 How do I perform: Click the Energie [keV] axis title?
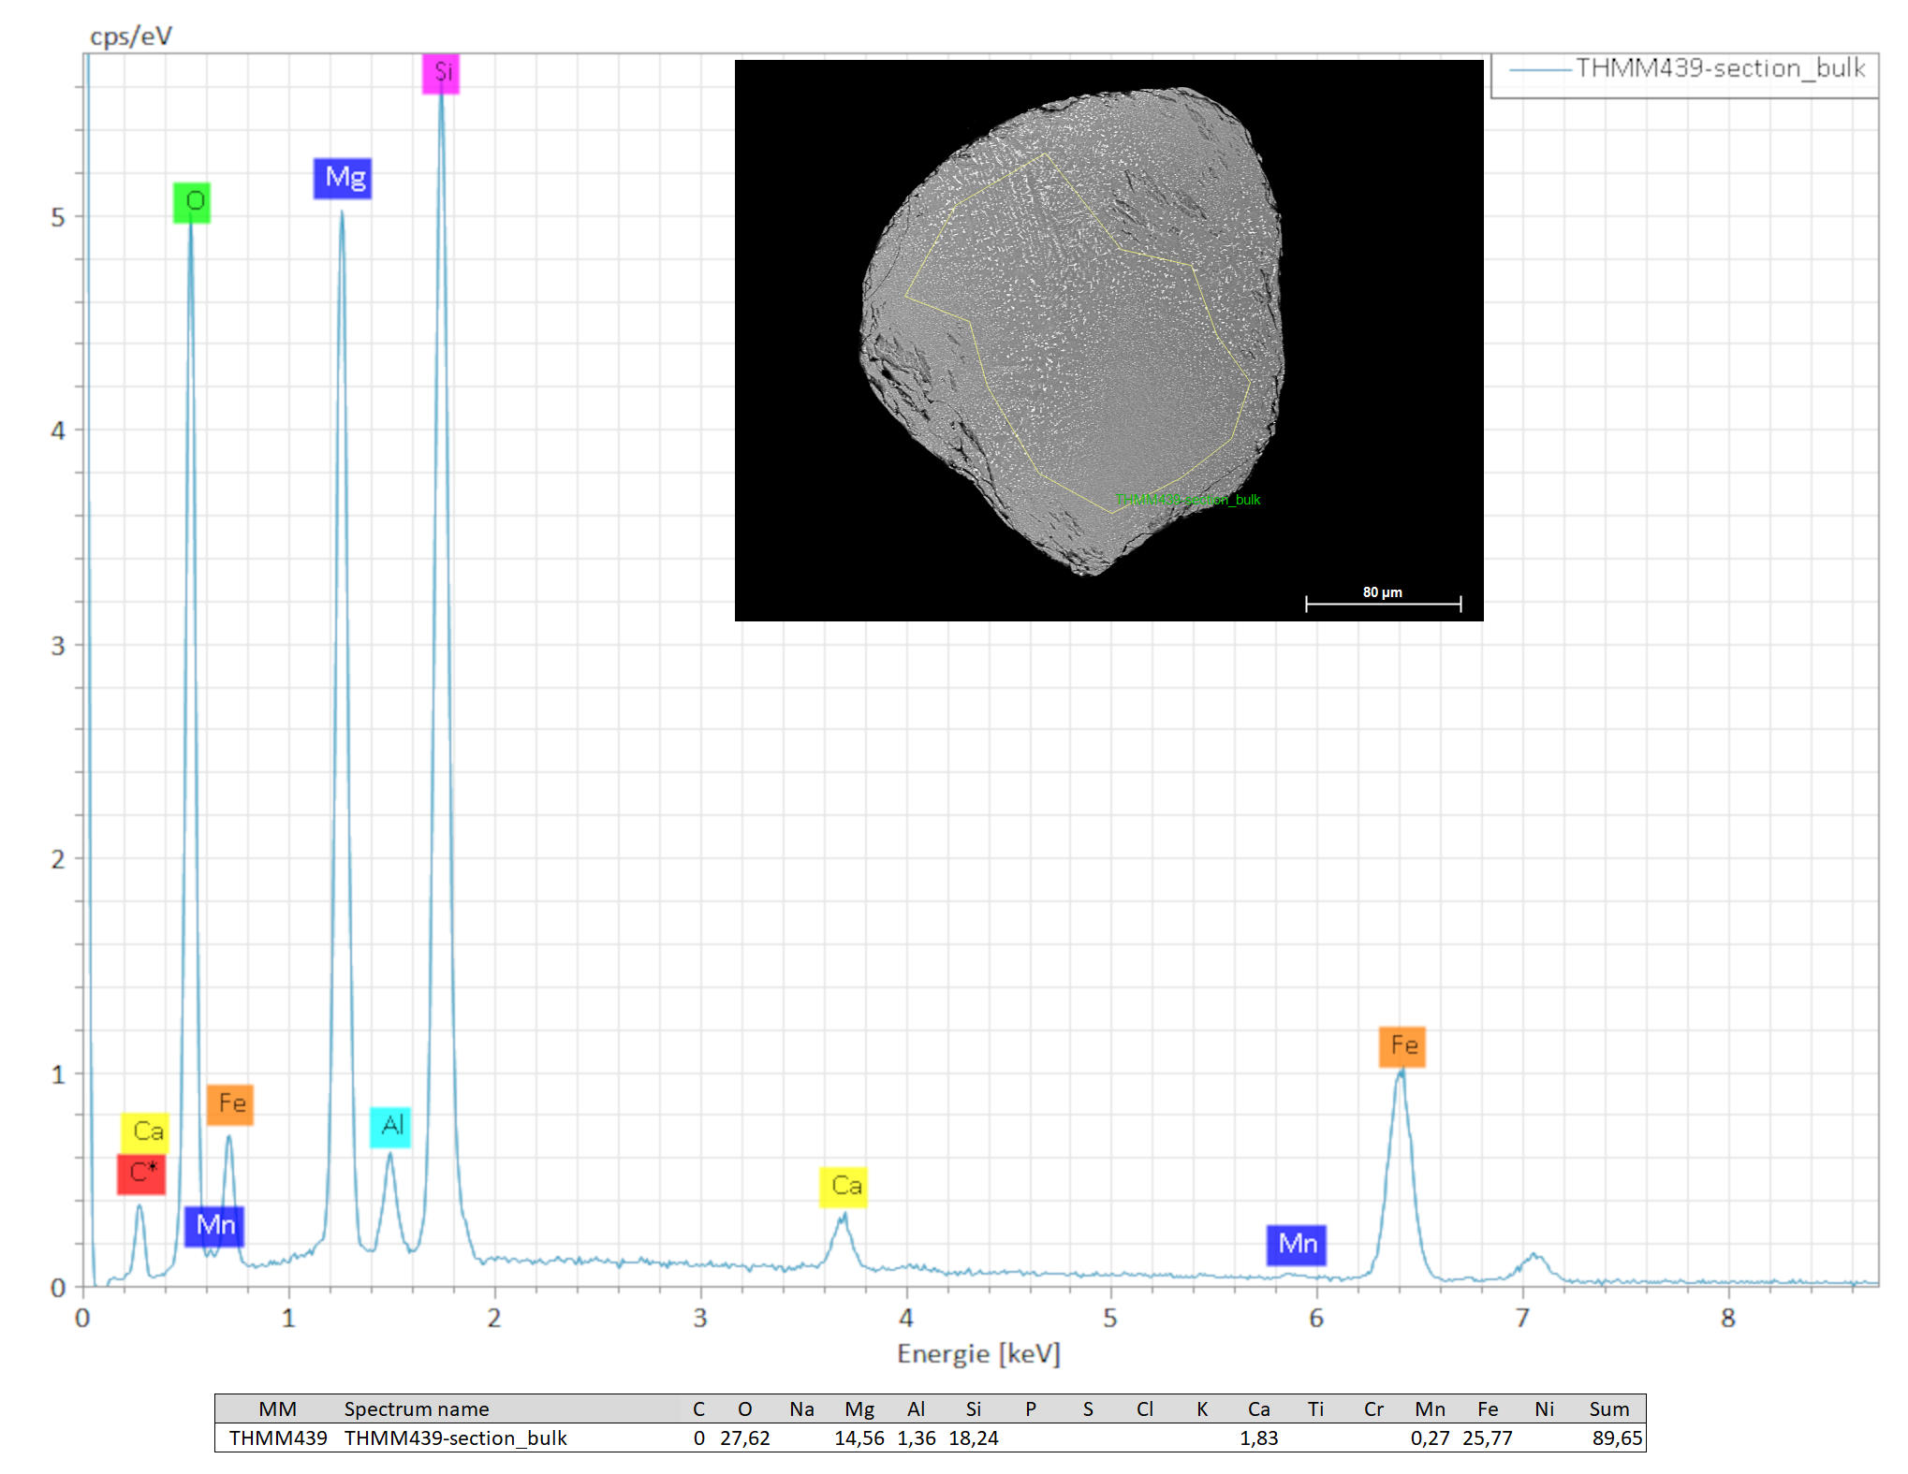978,1354
